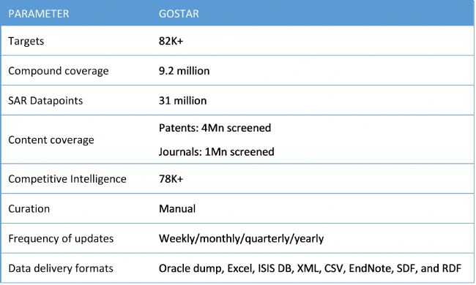
Task: Select the Targets row label
Action: [x=26, y=41]
